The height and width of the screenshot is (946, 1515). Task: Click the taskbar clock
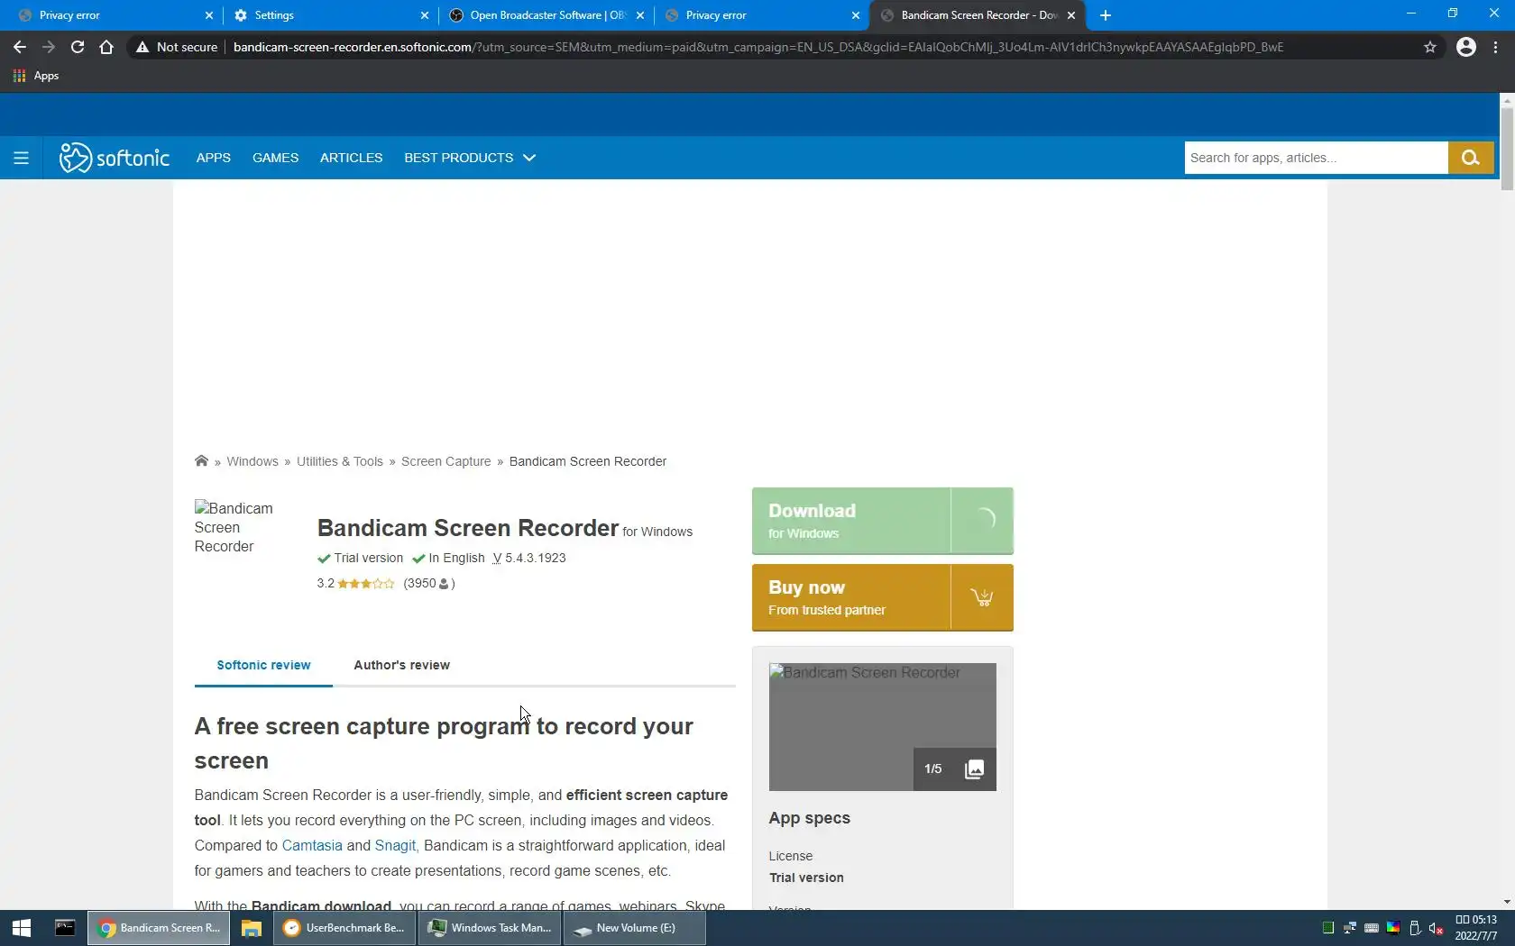click(x=1475, y=928)
